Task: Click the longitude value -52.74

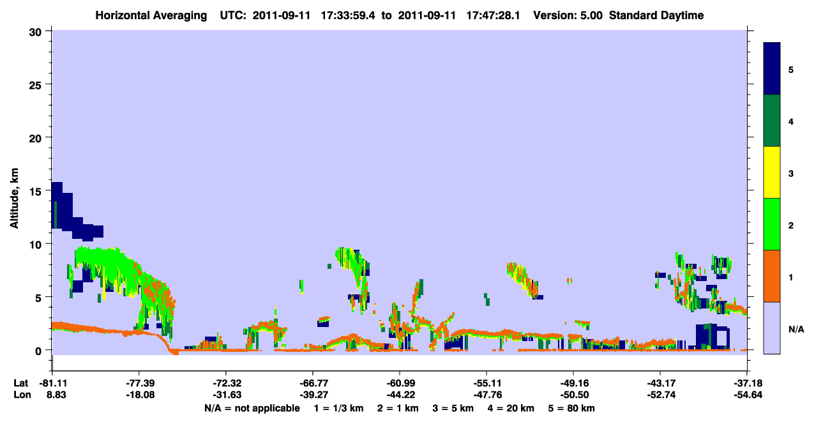Action: [x=660, y=395]
